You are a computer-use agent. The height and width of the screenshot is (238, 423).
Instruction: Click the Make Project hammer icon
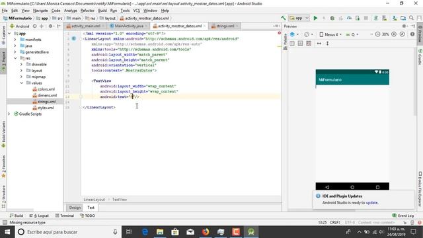click(284, 18)
